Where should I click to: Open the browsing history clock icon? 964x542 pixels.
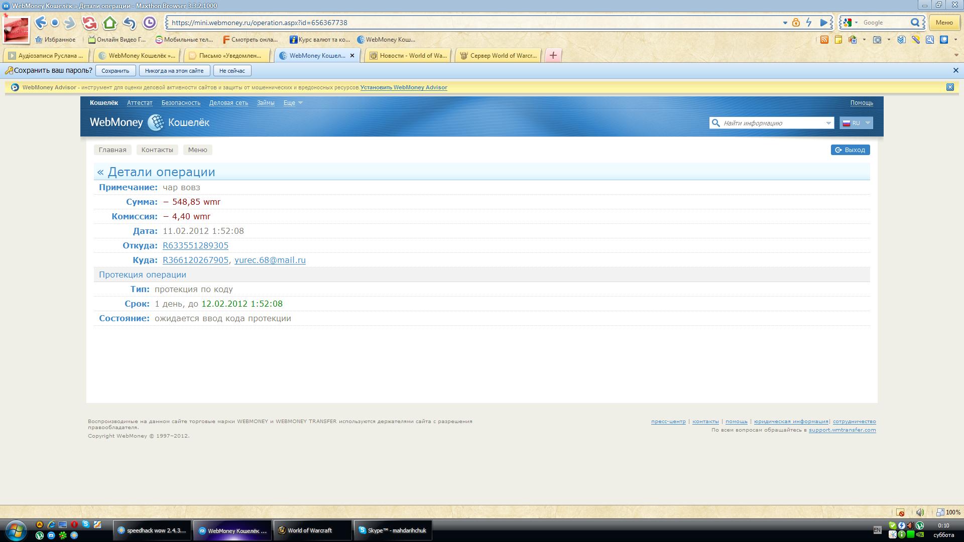pyautogui.click(x=150, y=23)
